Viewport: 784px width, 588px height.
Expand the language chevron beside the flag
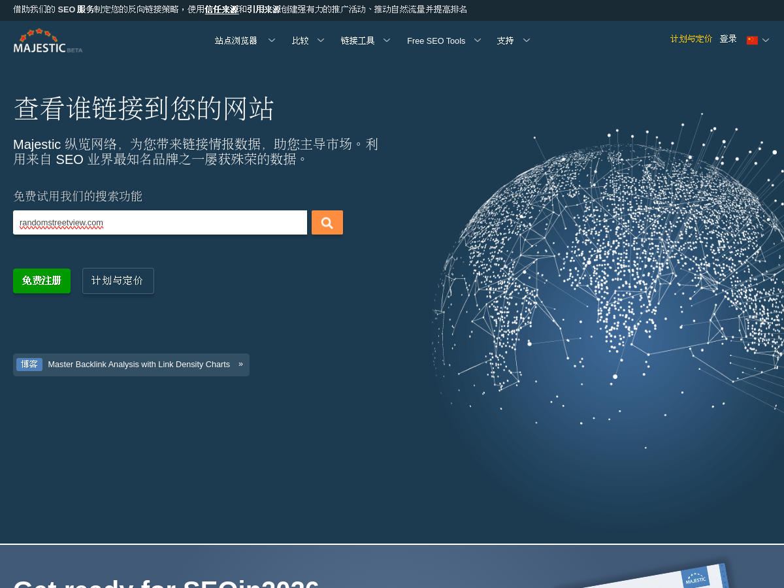pos(766,41)
